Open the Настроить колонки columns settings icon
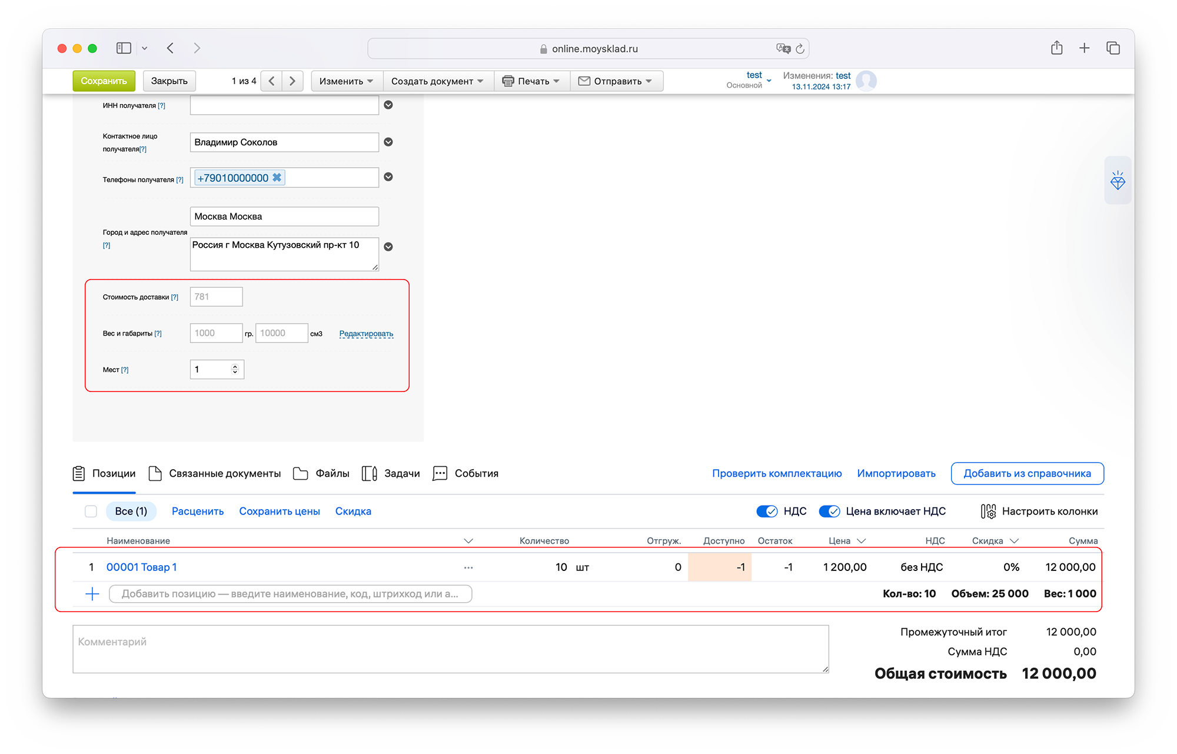 (x=988, y=511)
